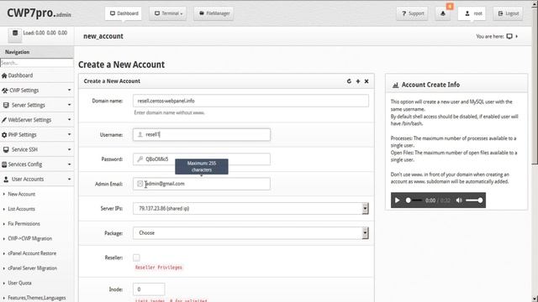The image size is (538, 302).
Task: Open the root user menu
Action: tap(472, 13)
